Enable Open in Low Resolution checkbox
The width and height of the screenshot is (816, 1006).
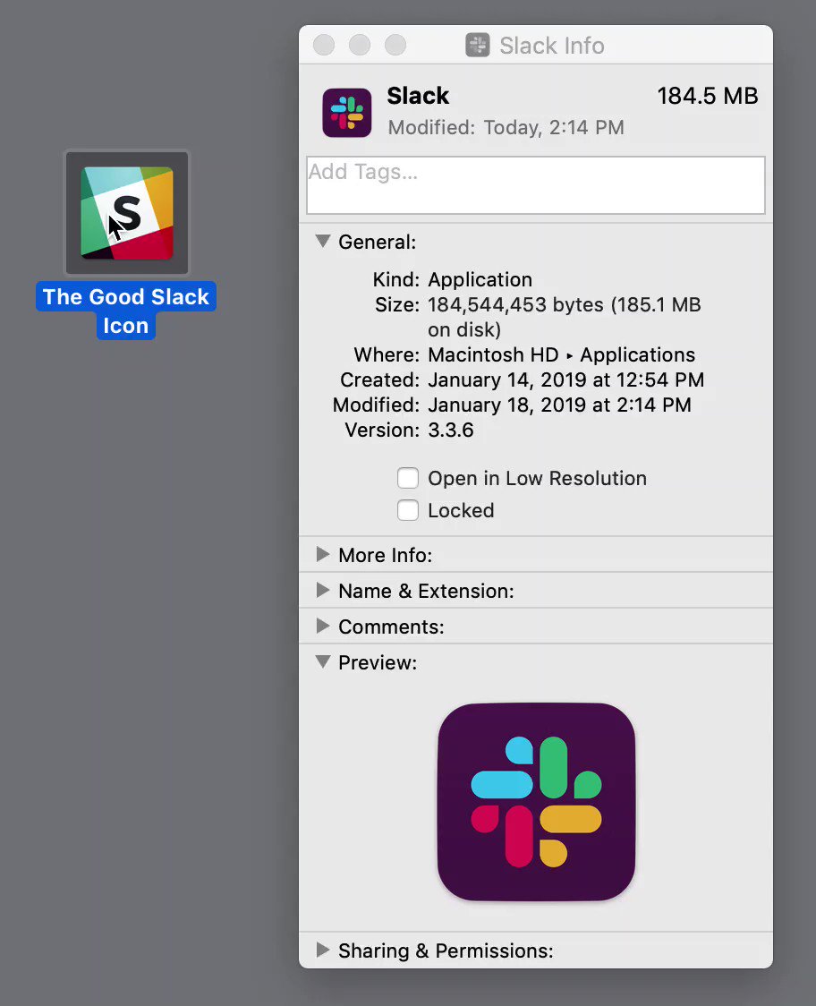click(x=408, y=478)
